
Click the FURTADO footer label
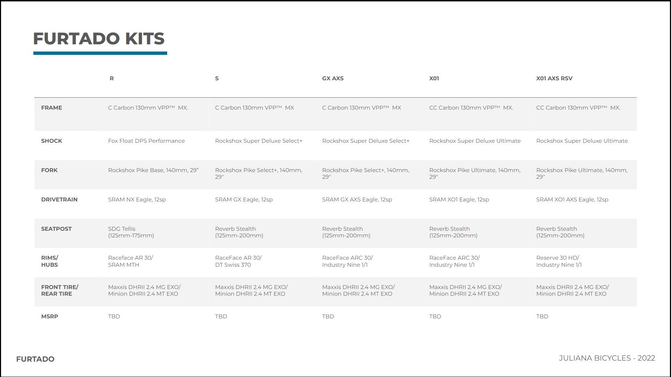click(35, 359)
